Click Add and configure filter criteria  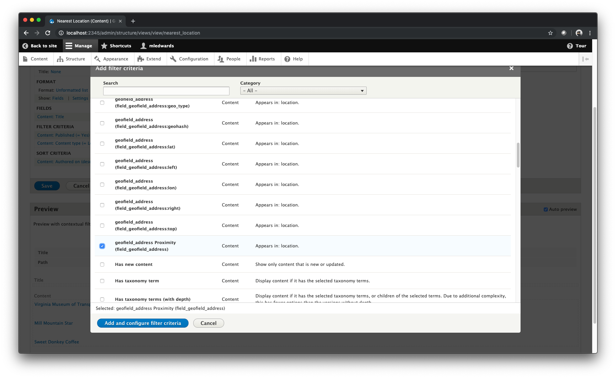tap(142, 323)
